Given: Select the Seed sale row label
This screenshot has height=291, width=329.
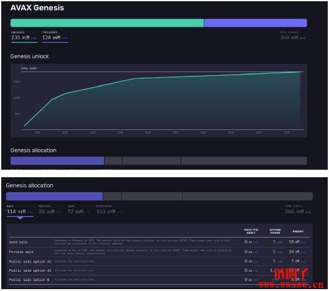Looking at the screenshot, I should click(x=18, y=242).
